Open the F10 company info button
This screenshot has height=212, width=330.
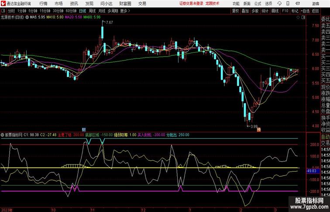click(x=285, y=11)
